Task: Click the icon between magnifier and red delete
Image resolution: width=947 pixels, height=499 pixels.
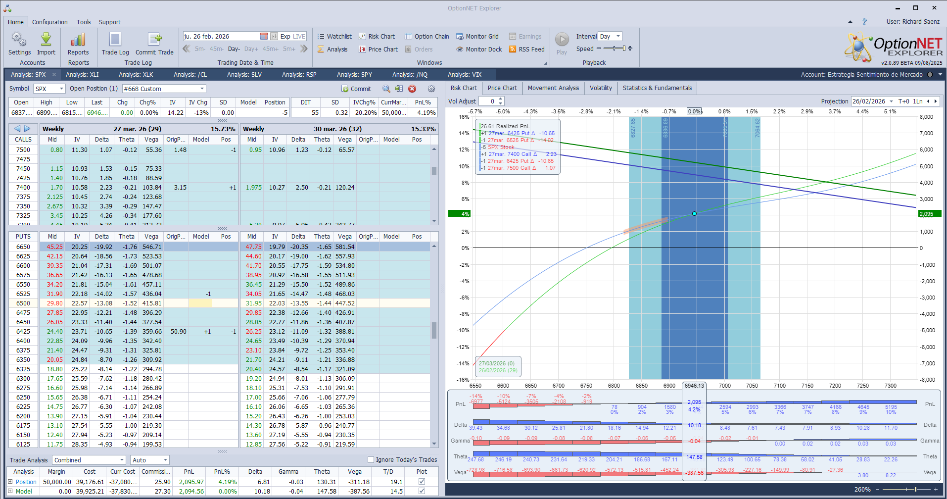Action: pyautogui.click(x=399, y=89)
